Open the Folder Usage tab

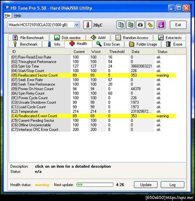143,44
